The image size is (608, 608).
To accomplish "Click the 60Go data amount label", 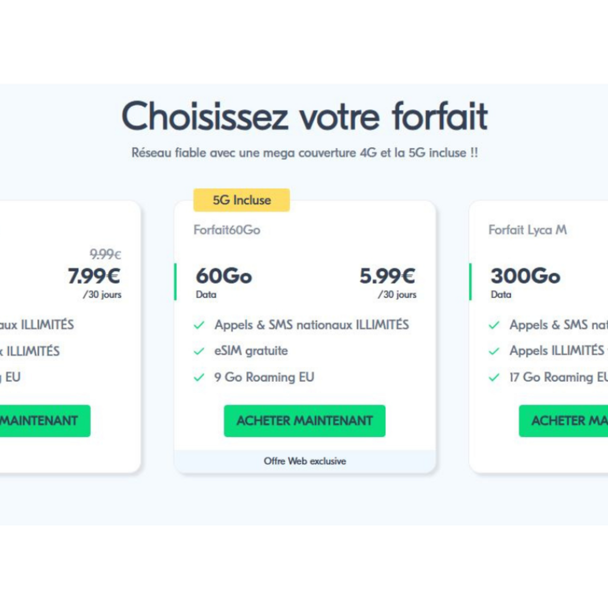I will click(x=224, y=276).
